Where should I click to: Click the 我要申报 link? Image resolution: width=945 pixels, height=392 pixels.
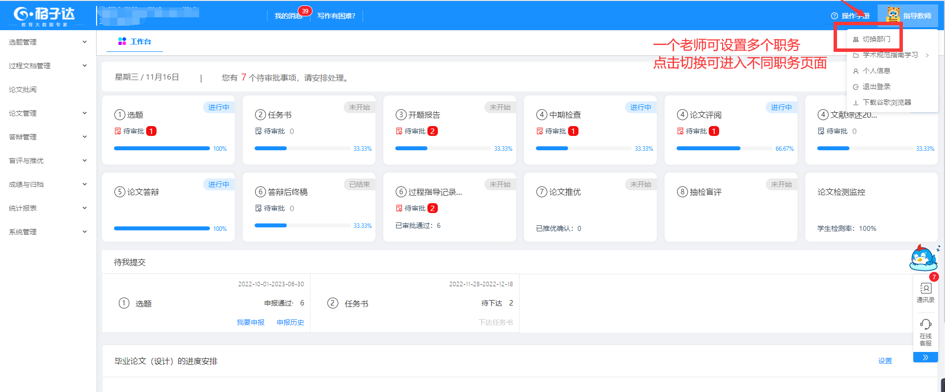coord(250,322)
